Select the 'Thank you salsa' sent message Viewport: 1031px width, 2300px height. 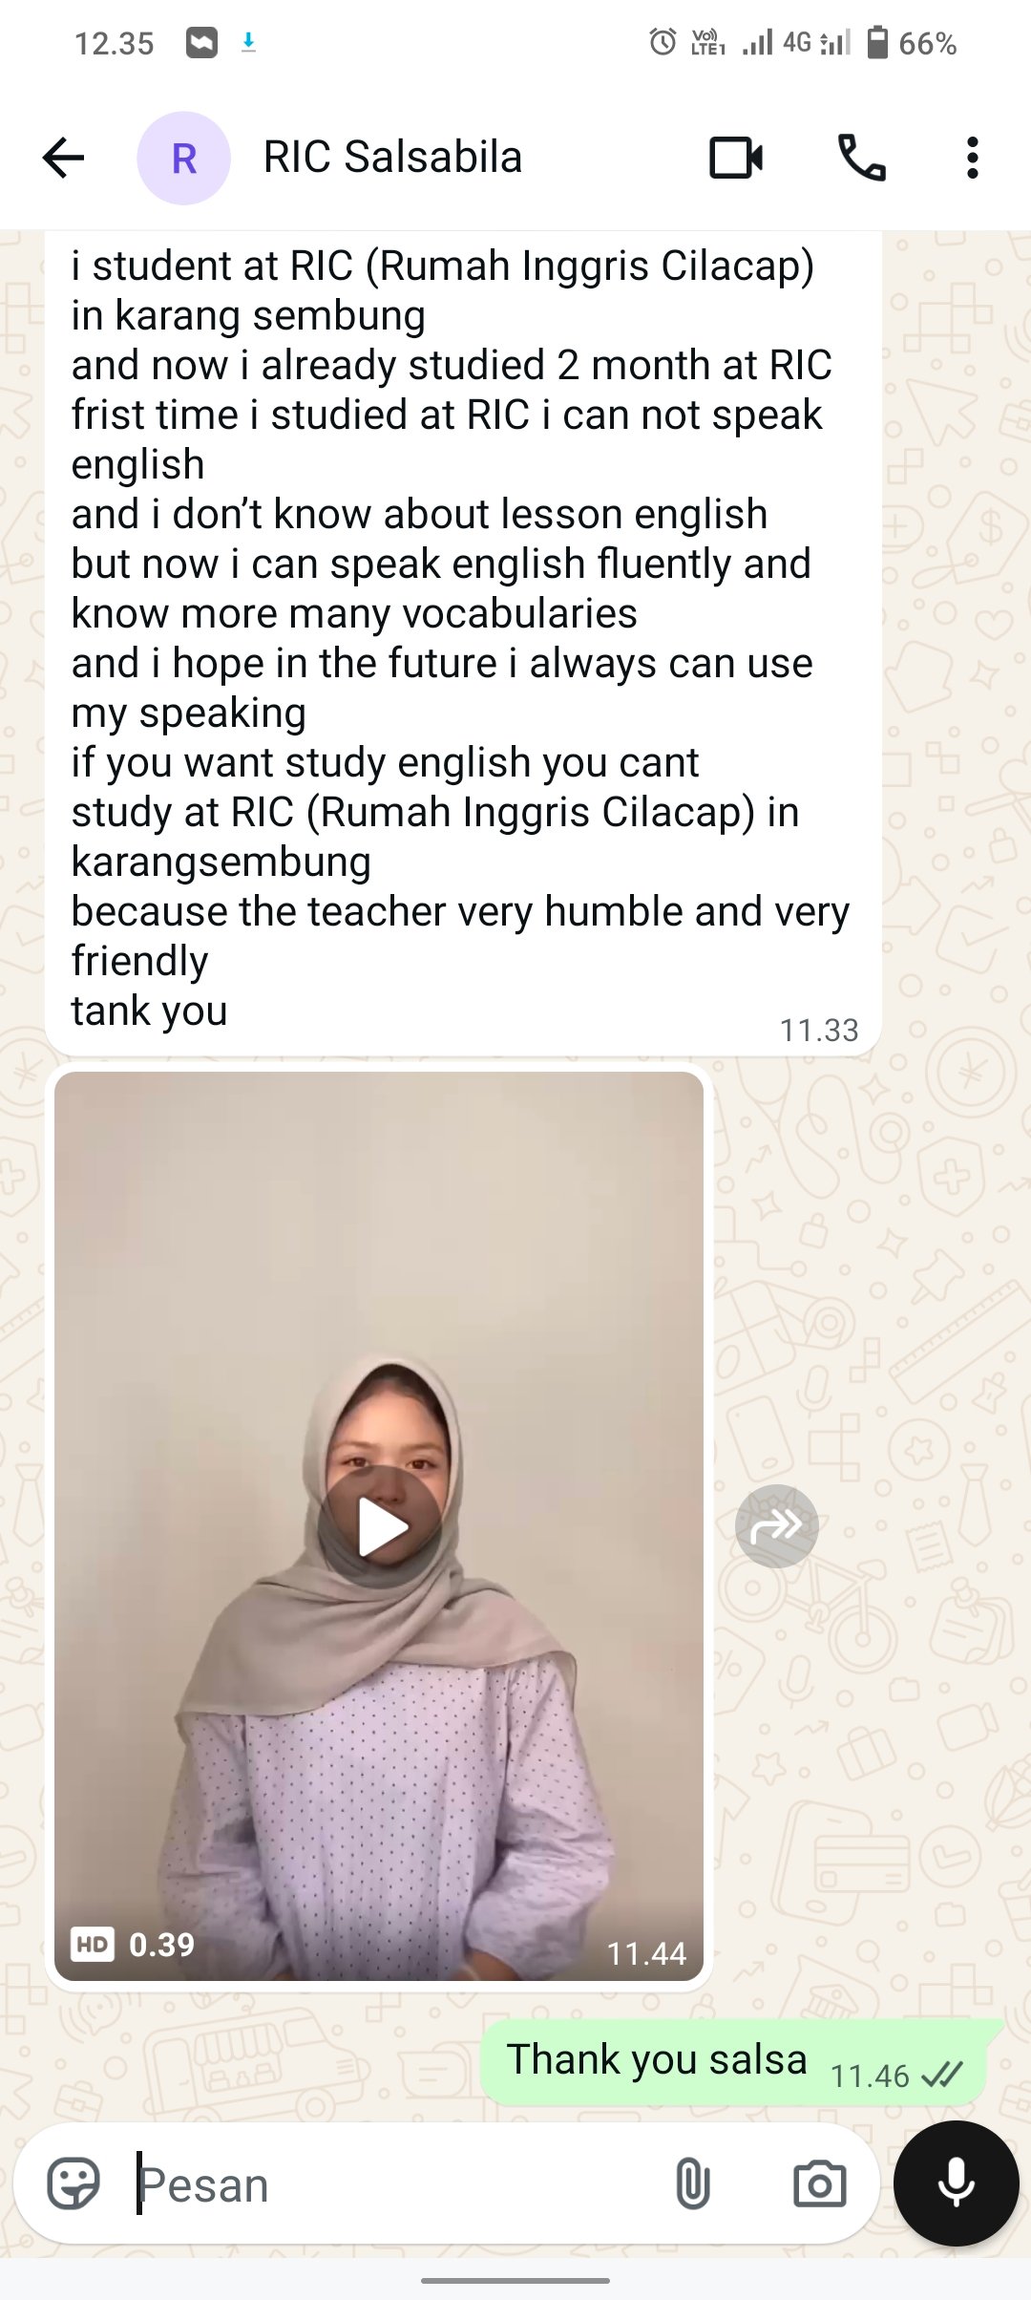click(733, 2062)
